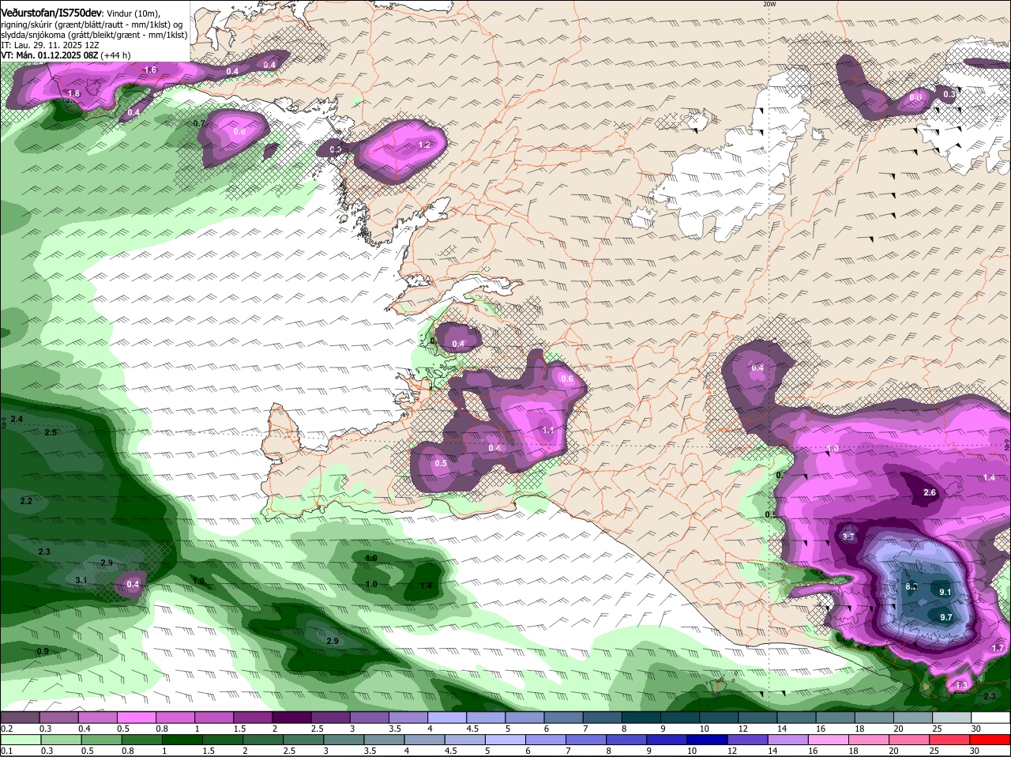Click the 2.6 snowfall value on the map
Image resolution: width=1011 pixels, height=757 pixels.
930,492
